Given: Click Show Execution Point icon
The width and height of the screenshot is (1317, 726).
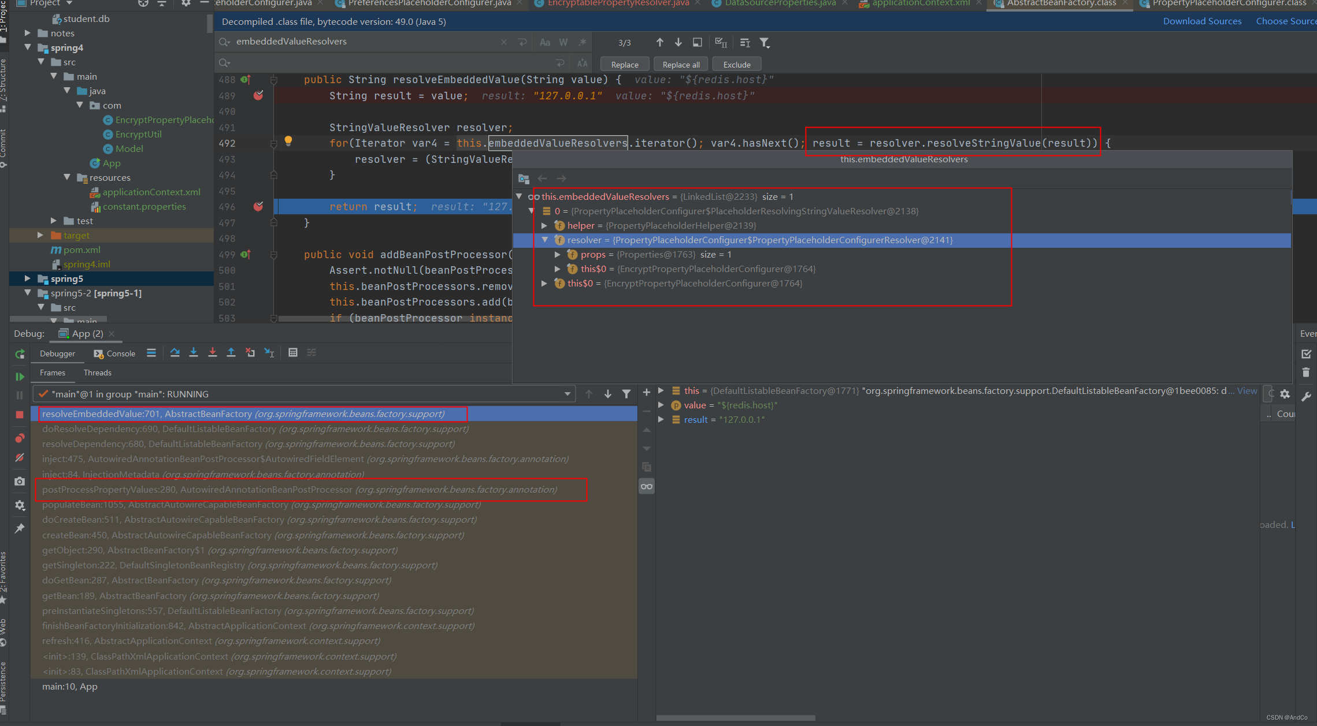Looking at the screenshot, I should (x=151, y=353).
